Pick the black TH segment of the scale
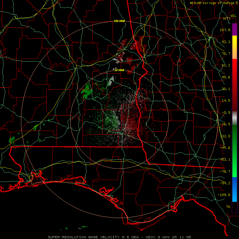This screenshot has height=239, width=239. tap(234, 207)
